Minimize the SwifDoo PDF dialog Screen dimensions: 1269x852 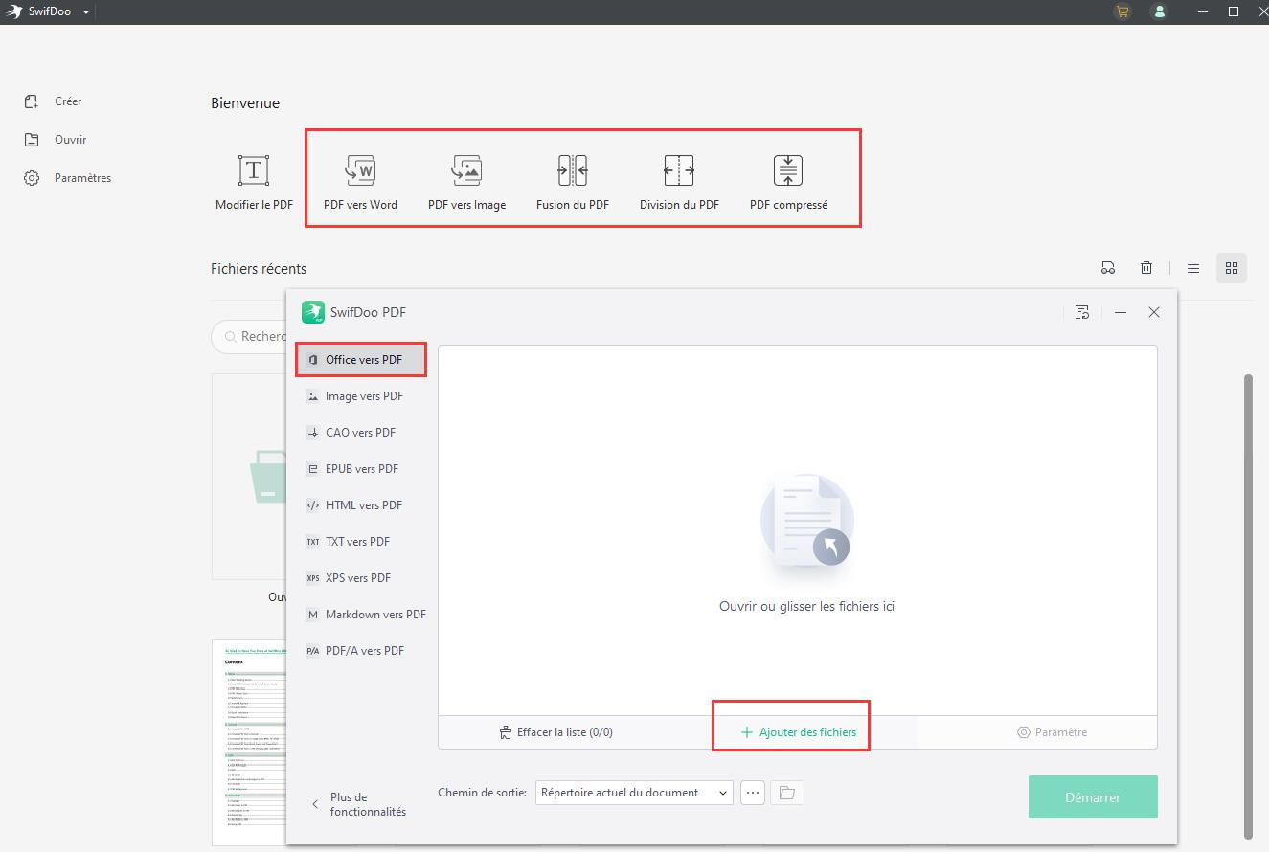point(1121,312)
